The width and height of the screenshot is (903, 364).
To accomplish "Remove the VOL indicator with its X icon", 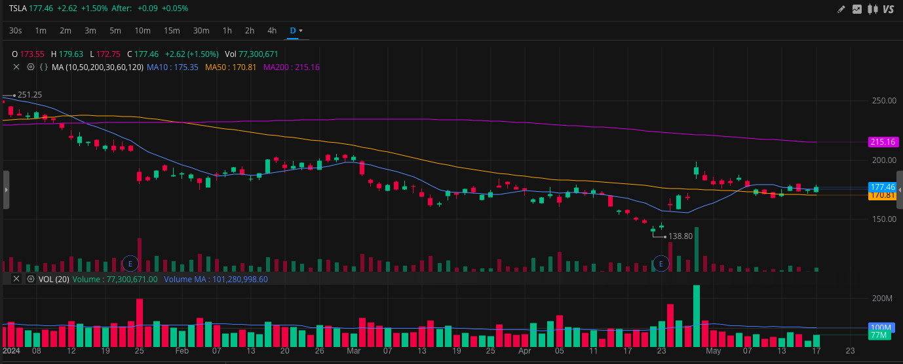I will pos(16,279).
